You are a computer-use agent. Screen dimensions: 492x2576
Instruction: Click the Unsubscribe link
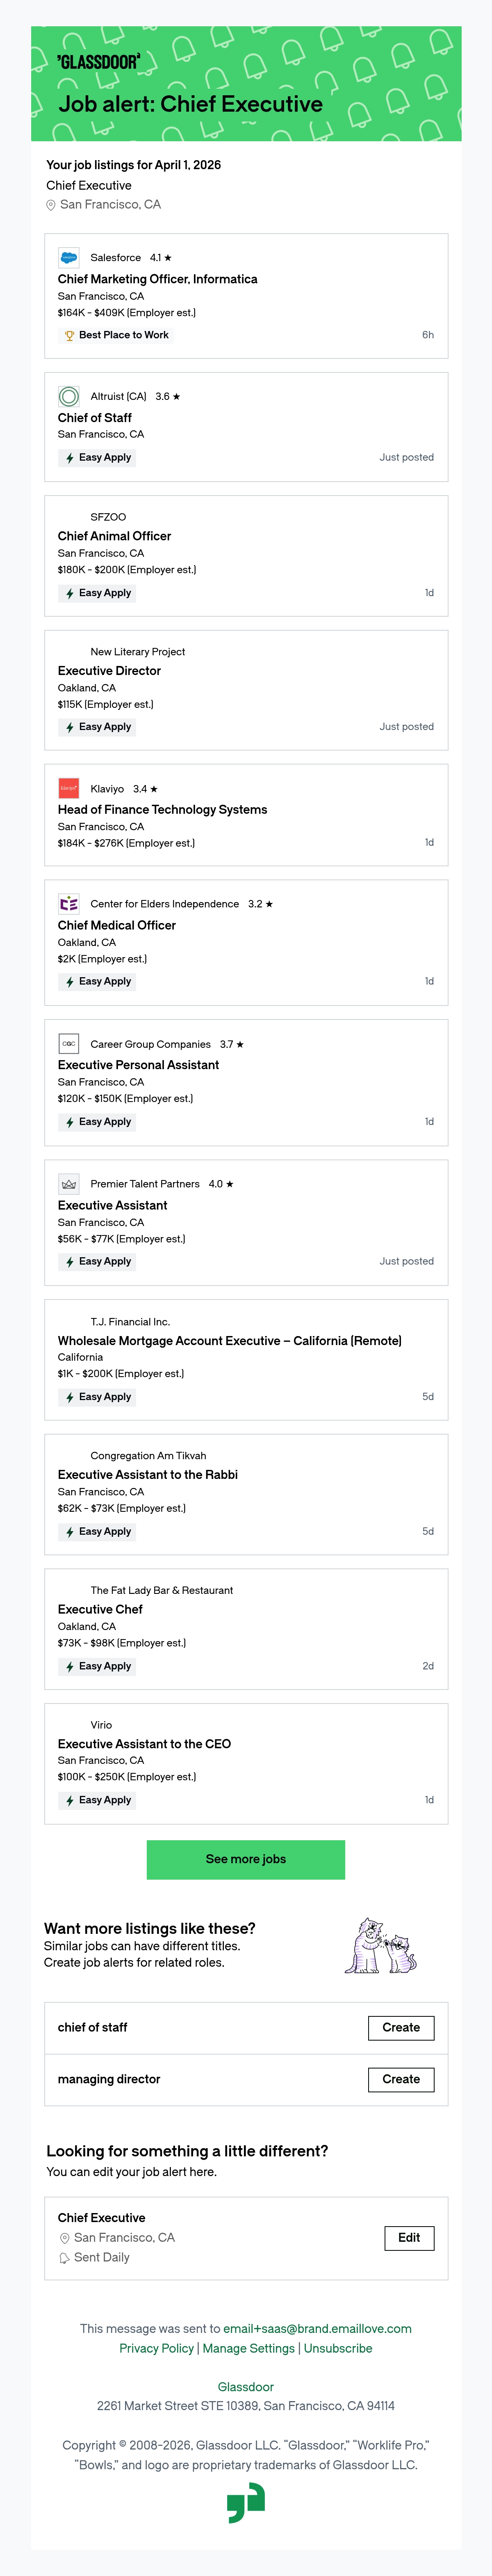338,2348
